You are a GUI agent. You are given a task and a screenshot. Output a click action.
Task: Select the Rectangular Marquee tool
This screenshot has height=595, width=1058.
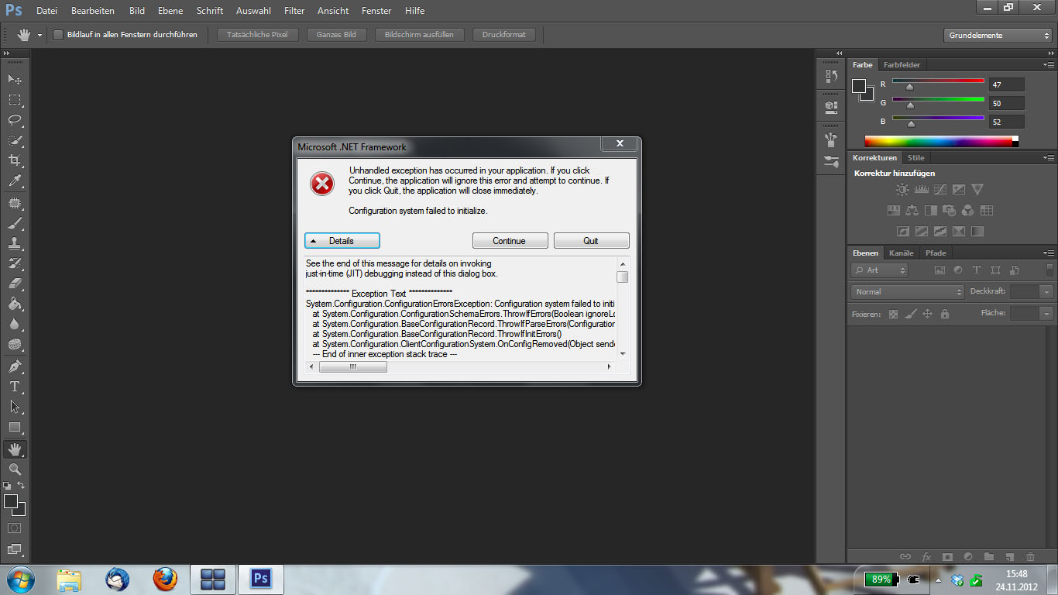(x=15, y=100)
